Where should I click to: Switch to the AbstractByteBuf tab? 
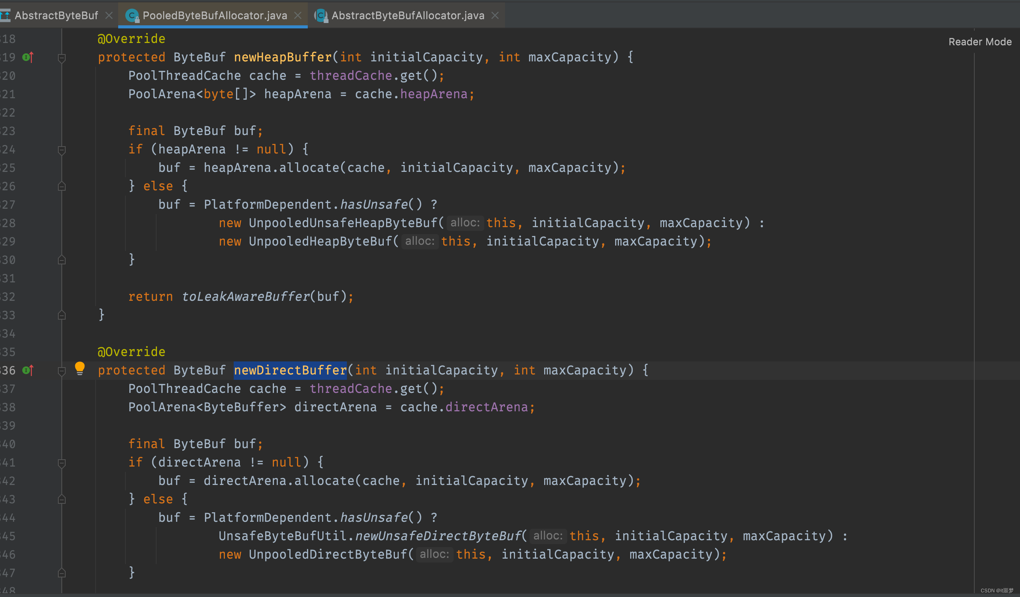pos(56,15)
